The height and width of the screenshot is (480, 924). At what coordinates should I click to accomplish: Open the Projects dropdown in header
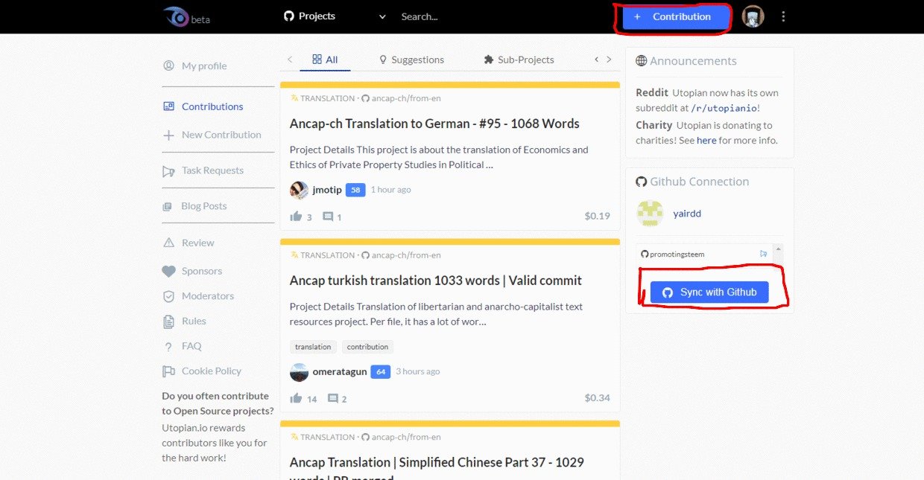pos(335,16)
